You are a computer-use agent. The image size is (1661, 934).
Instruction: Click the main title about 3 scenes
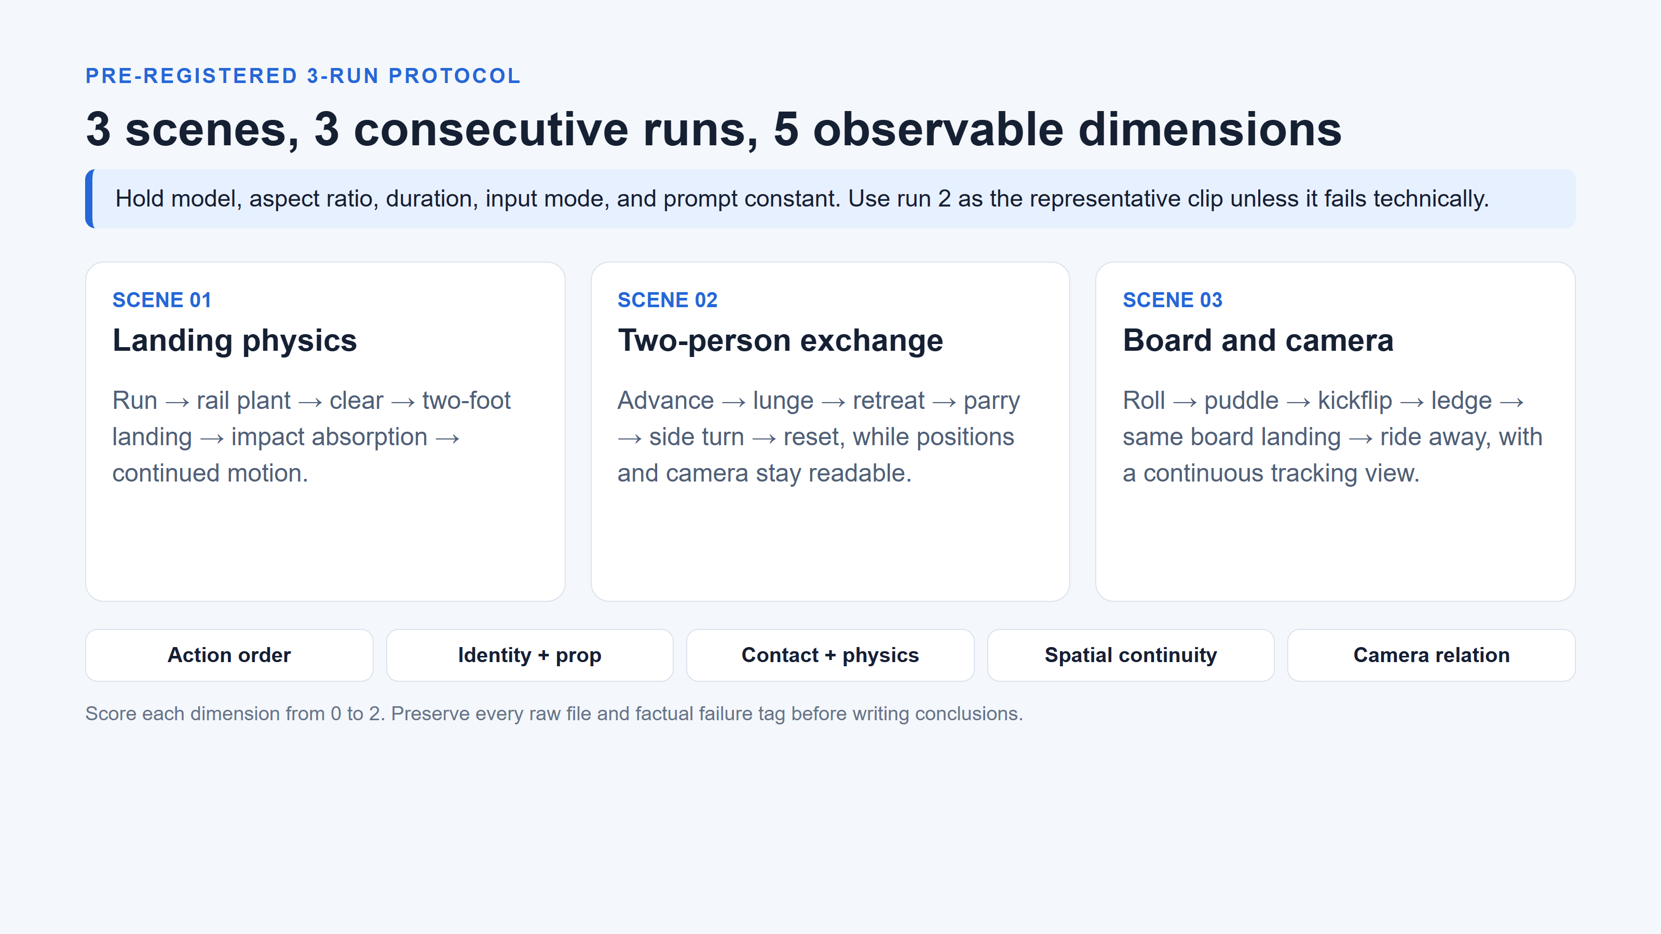(x=714, y=129)
